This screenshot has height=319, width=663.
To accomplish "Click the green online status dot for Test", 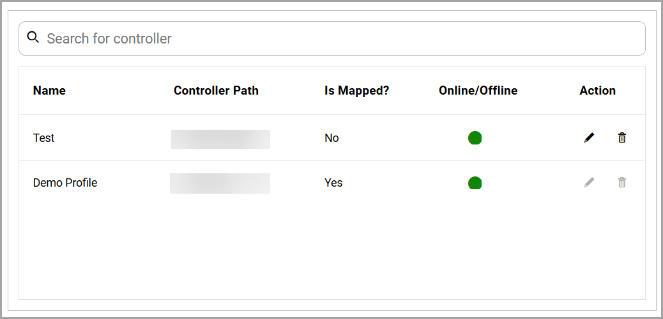I will 475,137.
